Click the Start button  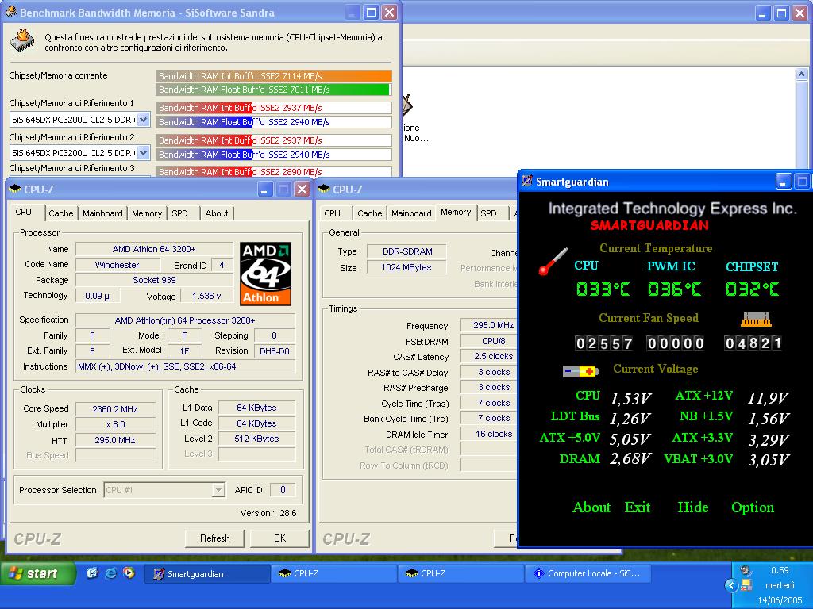click(37, 573)
